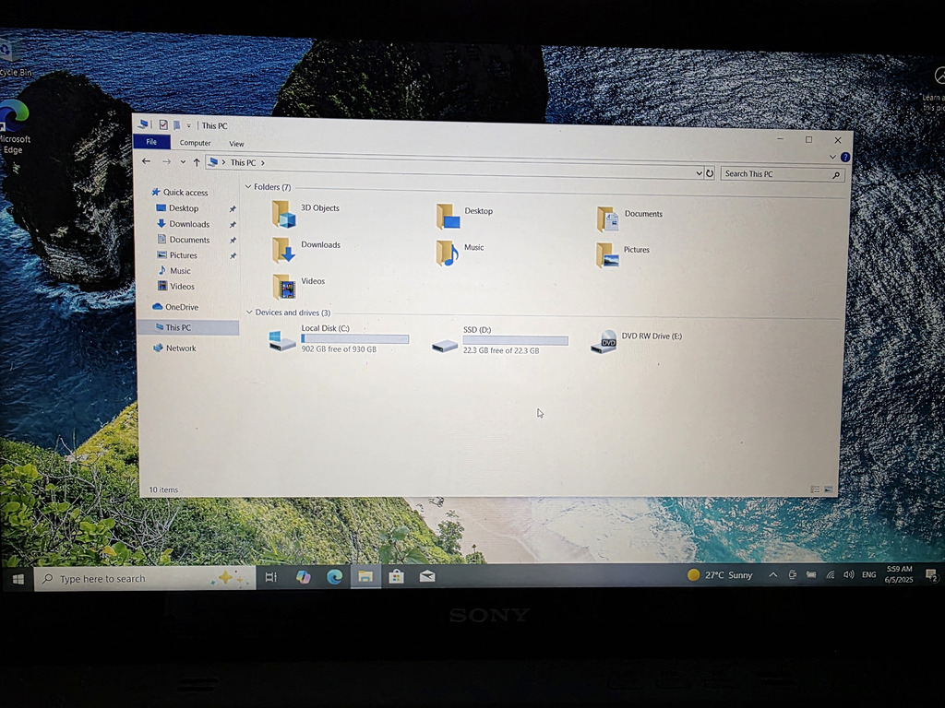Select the SSD (D:) drive
945x708 pixels.
[x=500, y=340]
